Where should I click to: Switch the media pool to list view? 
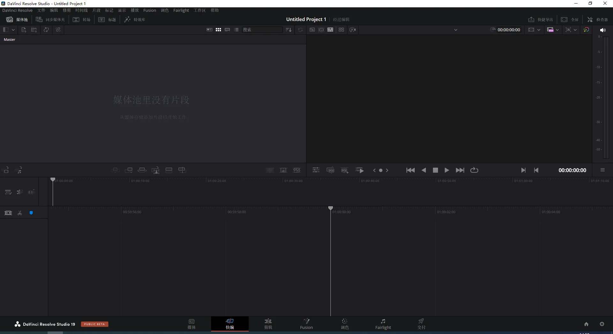point(236,30)
